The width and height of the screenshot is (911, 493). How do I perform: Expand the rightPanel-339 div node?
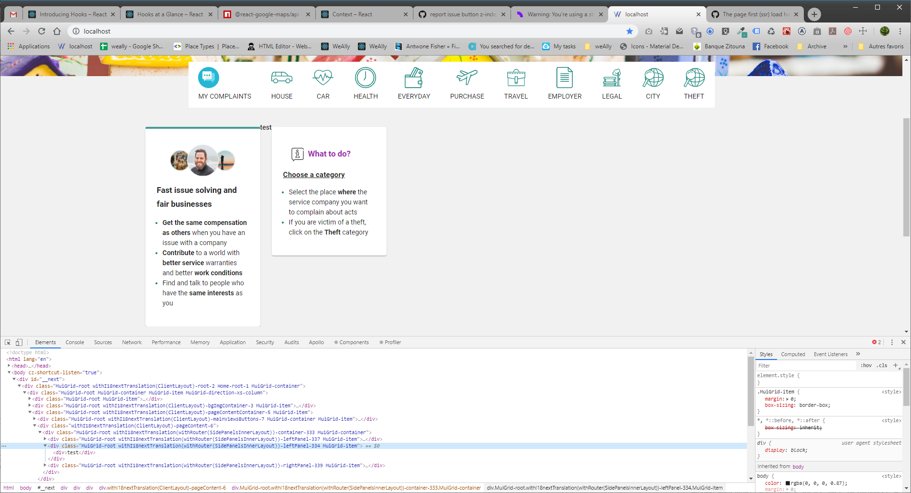(45, 465)
